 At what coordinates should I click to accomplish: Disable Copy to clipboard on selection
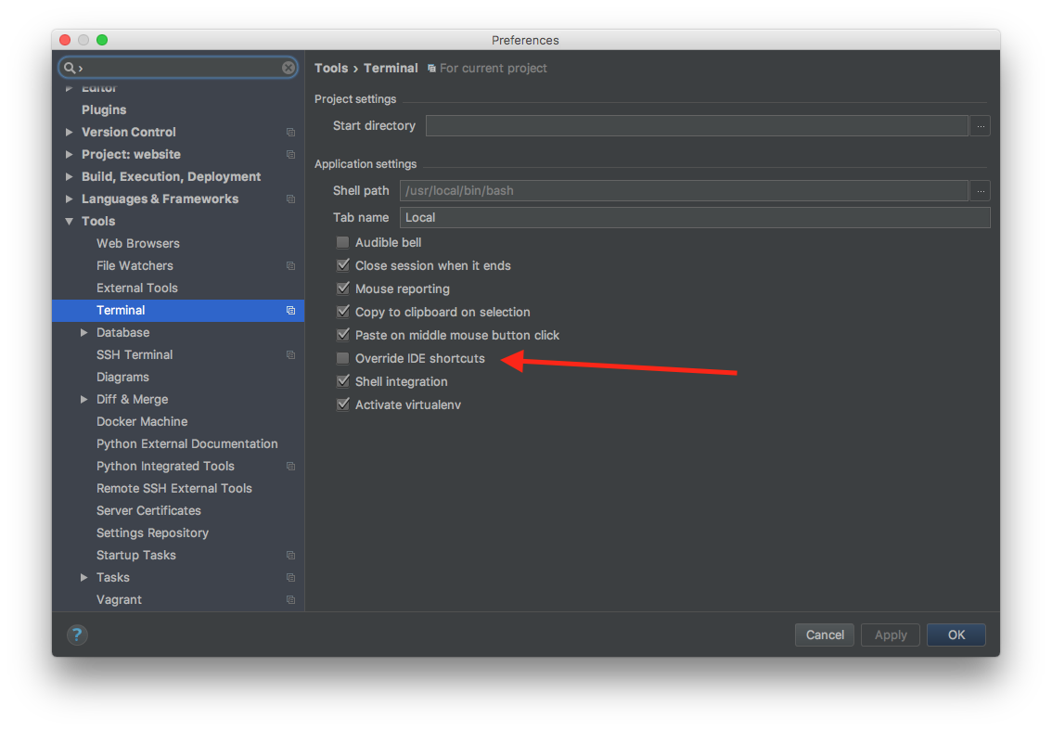click(343, 312)
